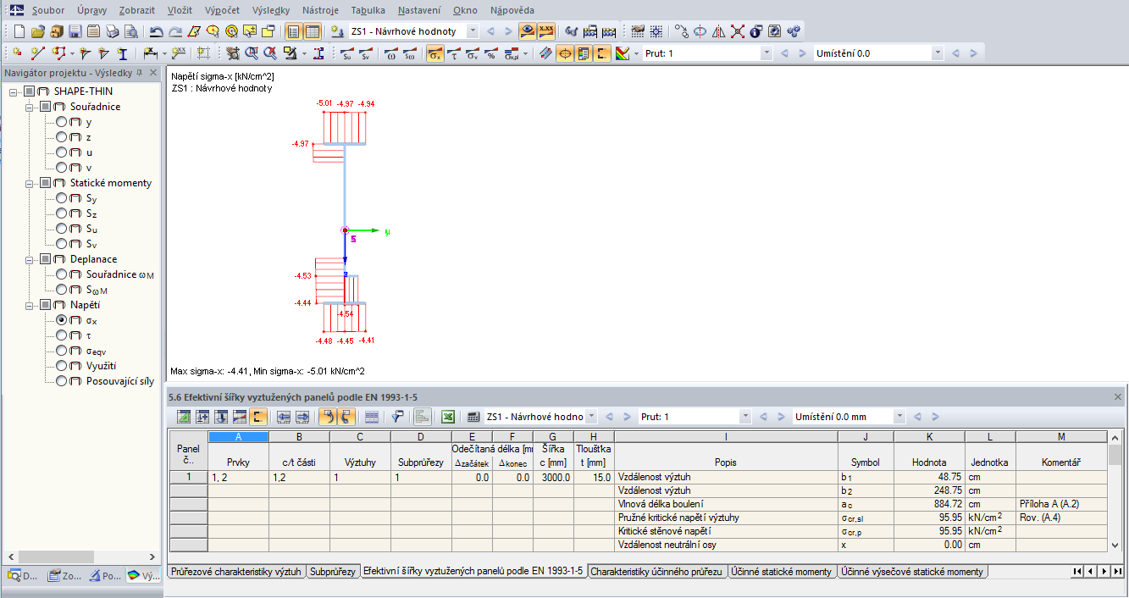Click the filter funnel icon in table toolbar

[397, 417]
